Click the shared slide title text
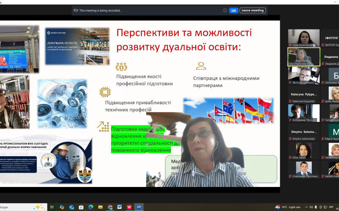Viewport: 339px width, 211px height. coord(184,40)
